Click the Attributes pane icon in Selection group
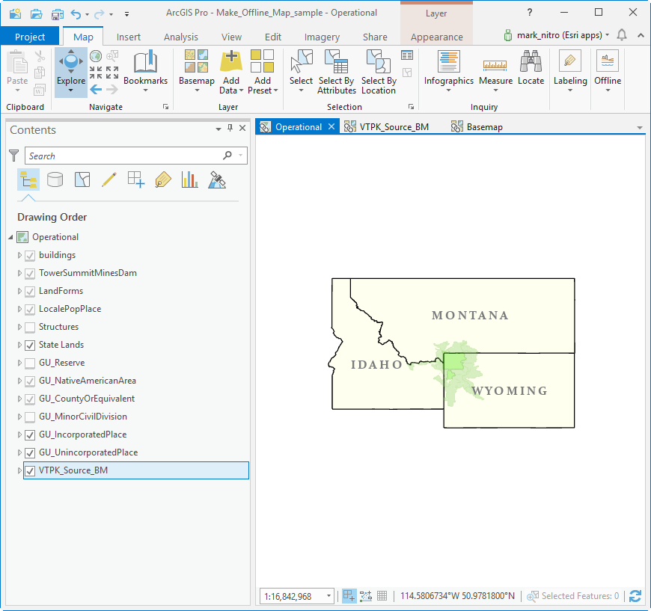Viewport: 651px width, 611px height. pos(407,55)
